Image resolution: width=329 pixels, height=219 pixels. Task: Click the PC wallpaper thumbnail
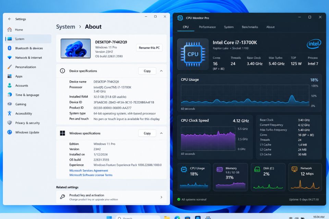[75, 48]
